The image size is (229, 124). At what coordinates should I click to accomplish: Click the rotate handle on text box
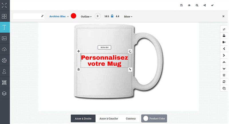[x=130, y=52]
